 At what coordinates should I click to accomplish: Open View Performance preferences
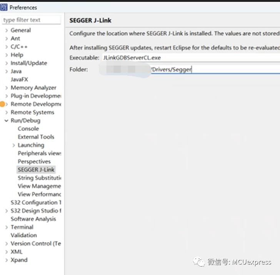tap(40, 195)
